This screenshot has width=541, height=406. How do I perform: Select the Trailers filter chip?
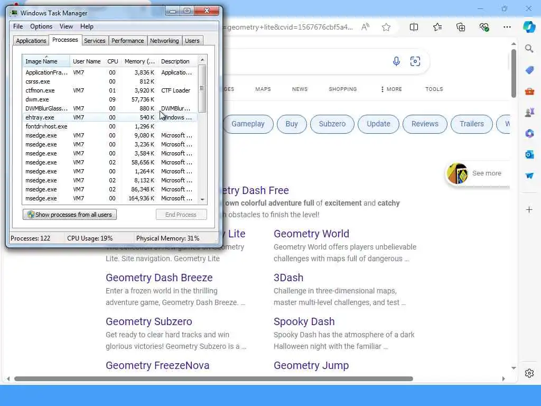[472, 124]
